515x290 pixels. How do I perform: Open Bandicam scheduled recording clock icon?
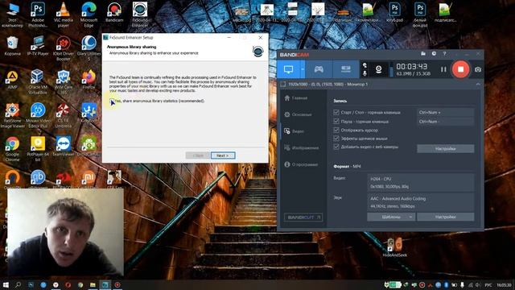coord(434,54)
